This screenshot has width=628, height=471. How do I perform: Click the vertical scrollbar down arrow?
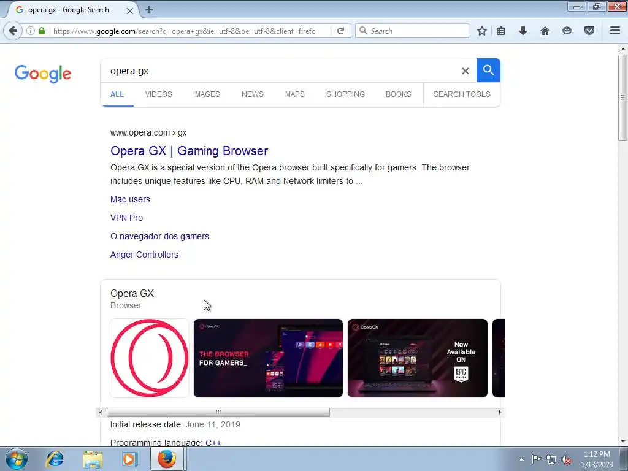[x=622, y=442]
